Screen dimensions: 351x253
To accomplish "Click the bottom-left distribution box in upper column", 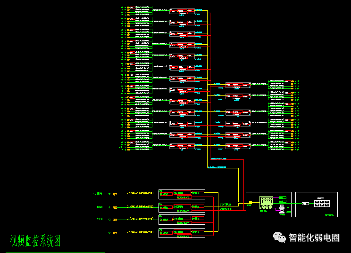I will pos(182,146).
